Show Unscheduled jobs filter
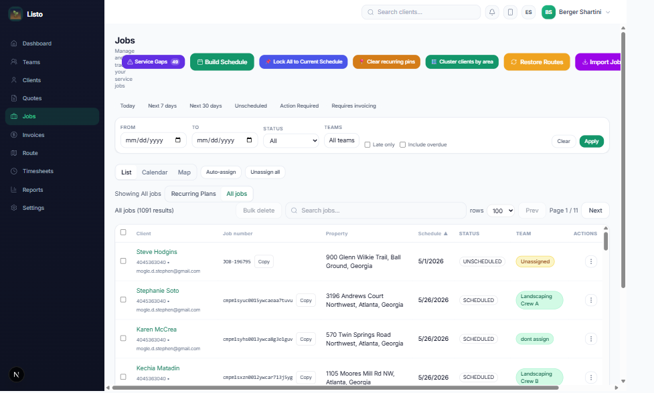The width and height of the screenshot is (654, 393). point(250,106)
